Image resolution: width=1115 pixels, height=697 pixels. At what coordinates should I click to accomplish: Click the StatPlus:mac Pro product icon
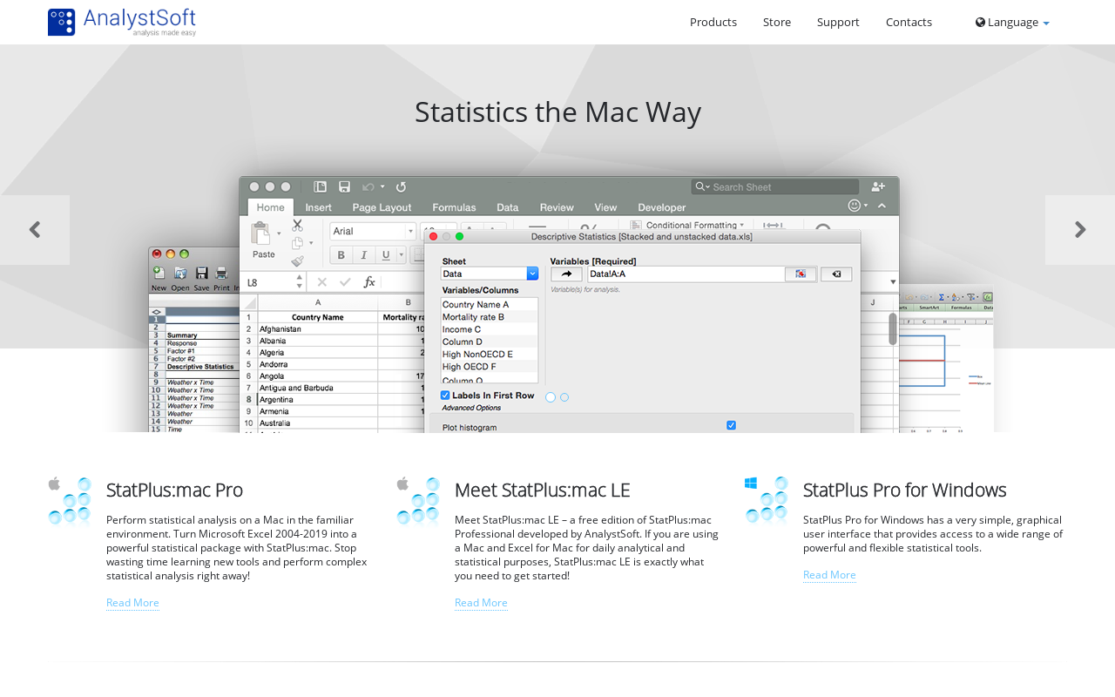click(x=70, y=501)
